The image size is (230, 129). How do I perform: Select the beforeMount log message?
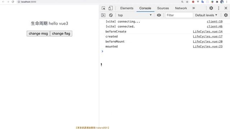[115, 42]
